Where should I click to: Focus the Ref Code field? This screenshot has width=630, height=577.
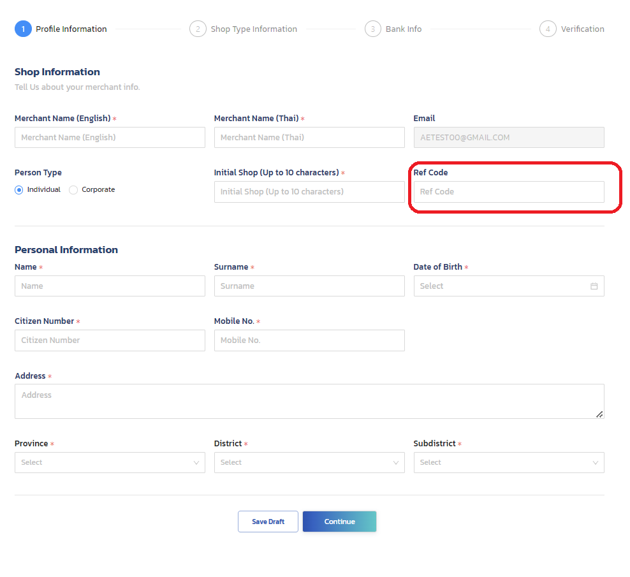(509, 192)
